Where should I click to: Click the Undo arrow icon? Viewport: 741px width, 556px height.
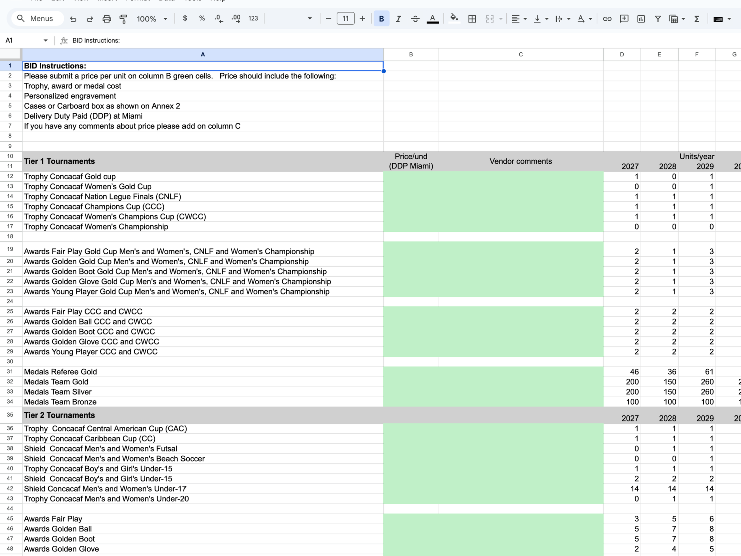(x=73, y=19)
